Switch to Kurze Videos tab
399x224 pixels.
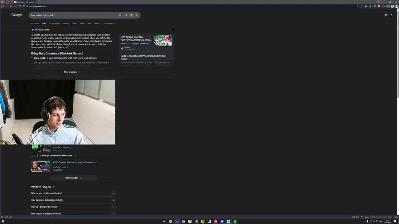(54, 23)
